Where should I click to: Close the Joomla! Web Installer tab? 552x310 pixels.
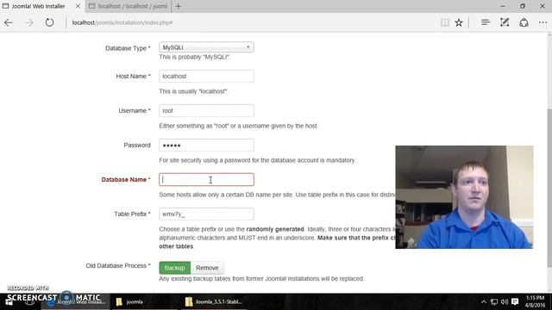[78, 6]
